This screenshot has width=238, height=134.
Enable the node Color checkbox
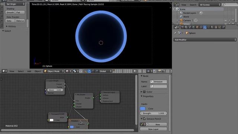point(144,92)
